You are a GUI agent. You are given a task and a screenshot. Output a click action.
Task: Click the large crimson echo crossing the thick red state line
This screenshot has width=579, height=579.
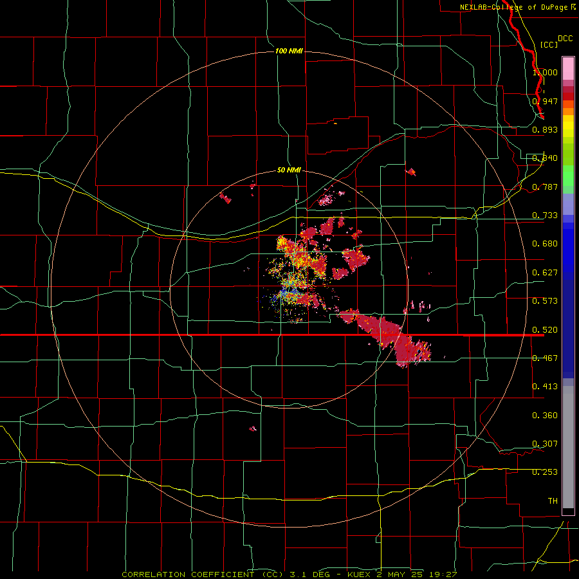pyautogui.click(x=386, y=338)
